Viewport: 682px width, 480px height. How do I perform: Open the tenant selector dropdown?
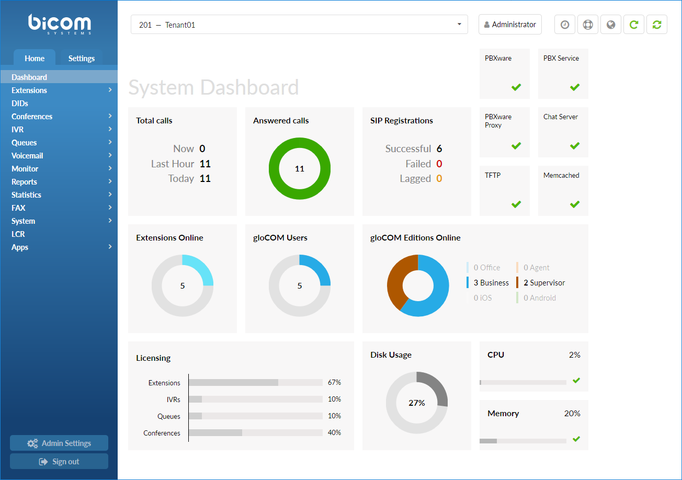point(299,25)
